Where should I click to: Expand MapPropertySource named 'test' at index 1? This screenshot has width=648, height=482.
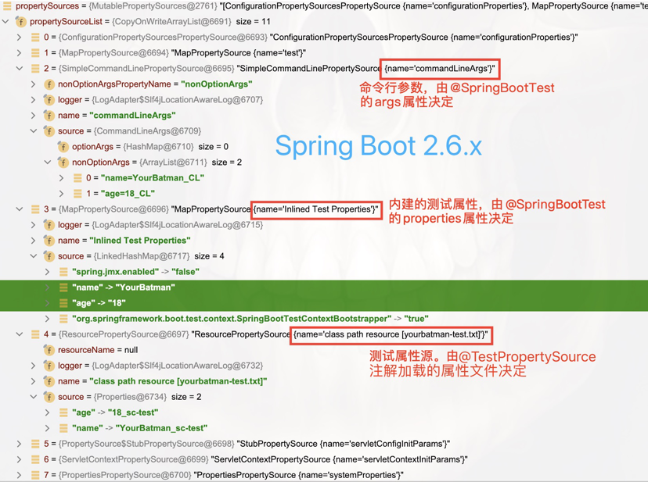pyautogui.click(x=19, y=52)
